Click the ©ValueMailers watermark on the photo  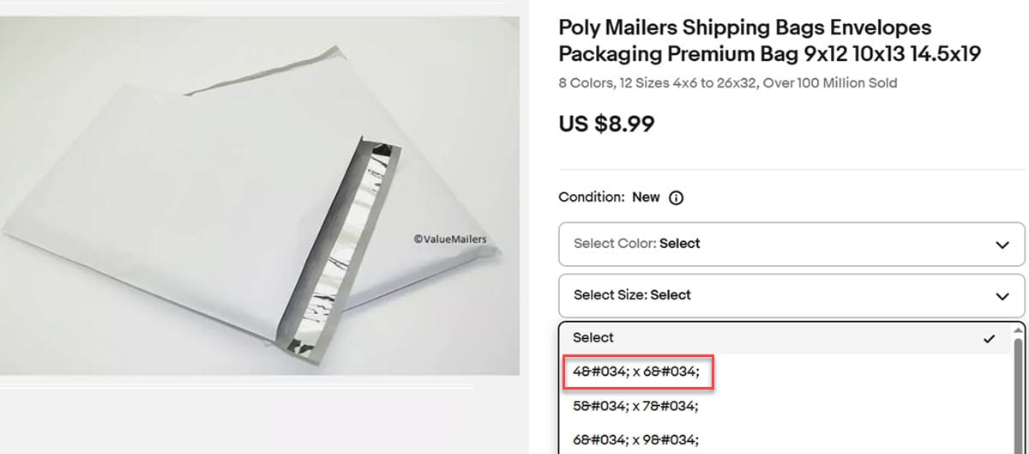449,239
